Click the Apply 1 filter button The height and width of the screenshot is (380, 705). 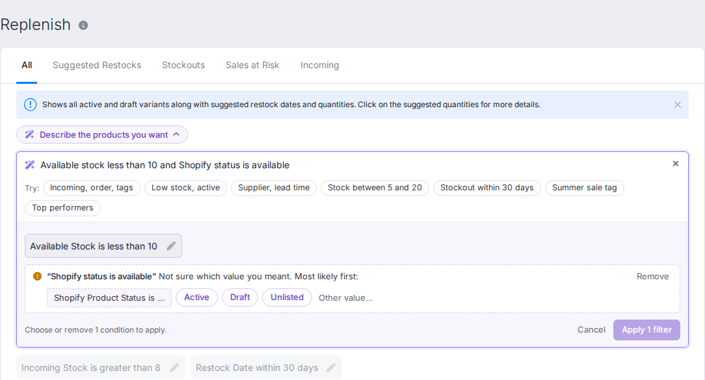pyautogui.click(x=646, y=330)
